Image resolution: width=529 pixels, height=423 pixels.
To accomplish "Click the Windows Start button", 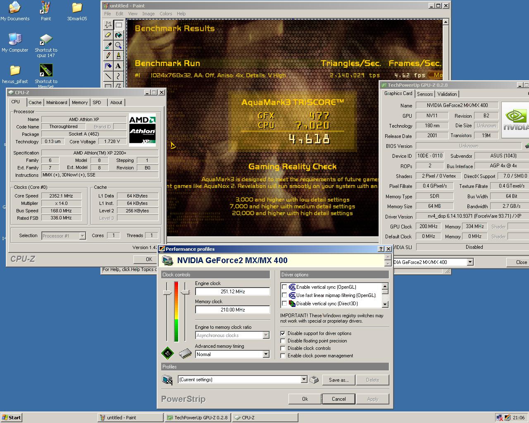I will [x=12, y=418].
